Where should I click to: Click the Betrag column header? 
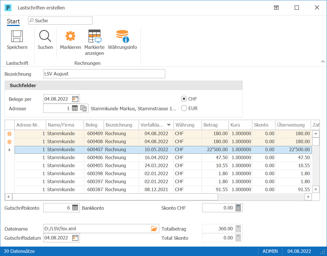(215, 125)
